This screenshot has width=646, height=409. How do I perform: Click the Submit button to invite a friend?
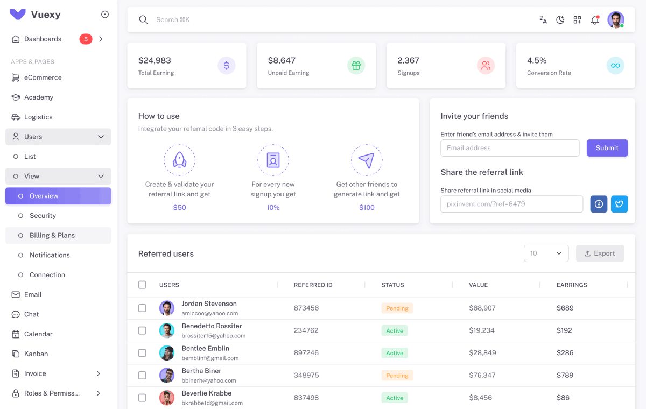607,147
